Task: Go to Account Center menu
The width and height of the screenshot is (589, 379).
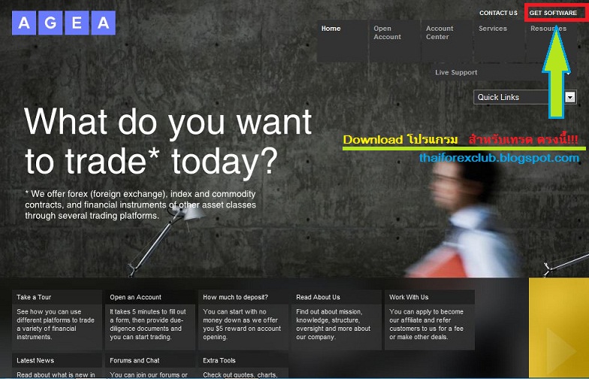Action: click(446, 41)
